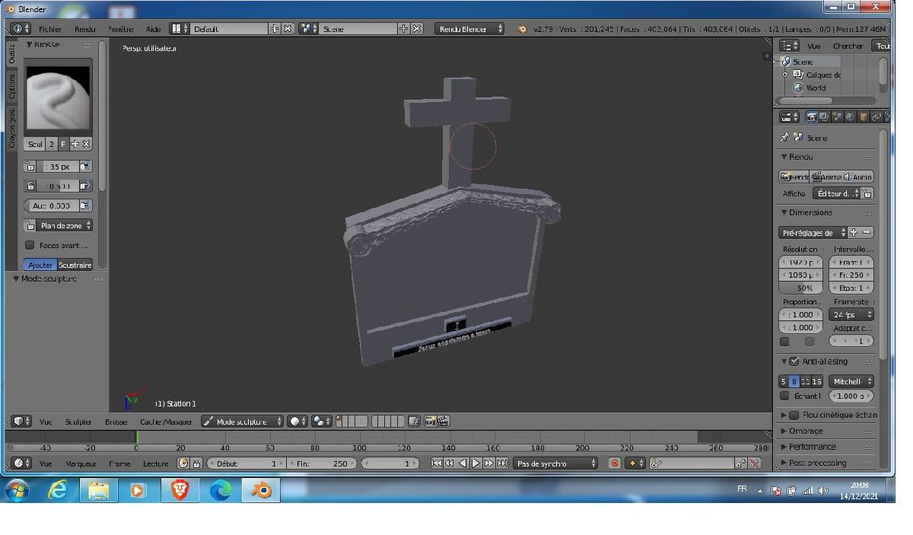Enable pressure sensitivity for brush radius
Screen dimensions: 913x535
(x=85, y=167)
